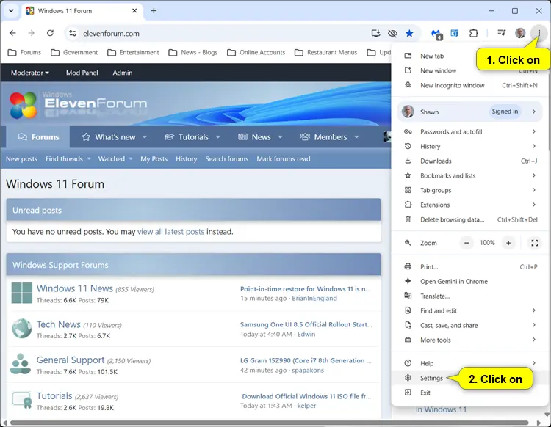
Task: Select Translate in the Chrome menu
Action: 471,296
